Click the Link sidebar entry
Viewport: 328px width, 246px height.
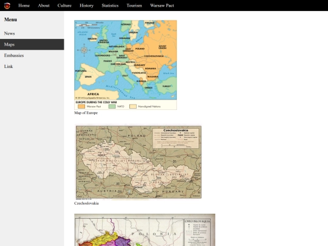(x=32, y=67)
